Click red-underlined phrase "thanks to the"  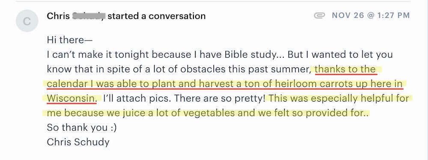(x=345, y=69)
